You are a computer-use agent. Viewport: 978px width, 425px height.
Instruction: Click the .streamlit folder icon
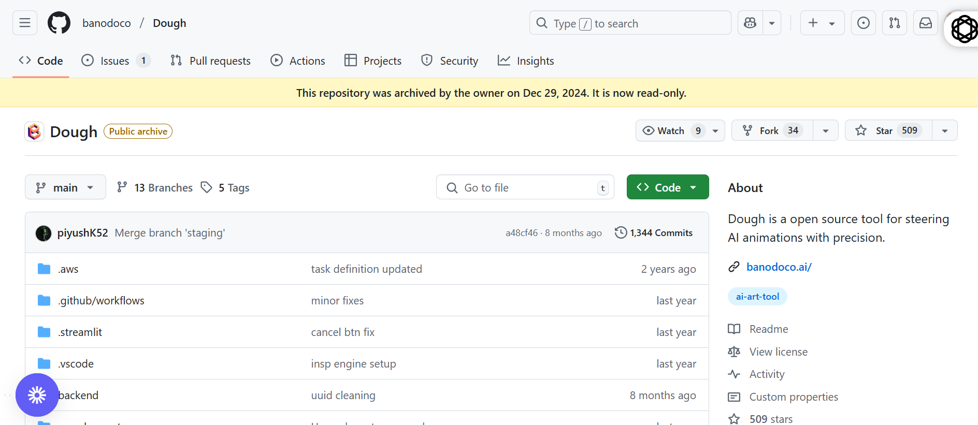(44, 332)
